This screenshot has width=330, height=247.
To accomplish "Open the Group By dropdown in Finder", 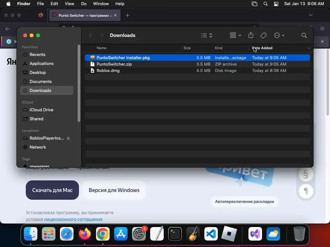I will 235,35.
